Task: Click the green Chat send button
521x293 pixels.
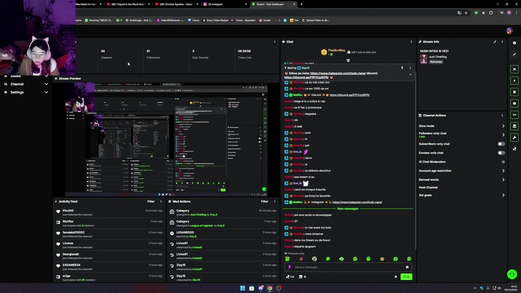Action: tap(406, 277)
